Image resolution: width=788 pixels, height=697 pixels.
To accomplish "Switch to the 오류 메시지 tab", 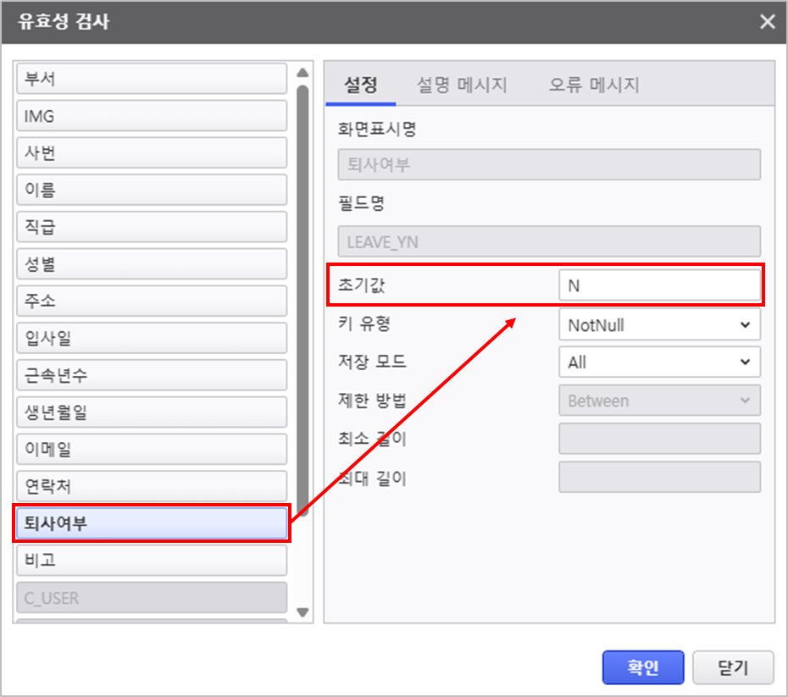I will 593,85.
